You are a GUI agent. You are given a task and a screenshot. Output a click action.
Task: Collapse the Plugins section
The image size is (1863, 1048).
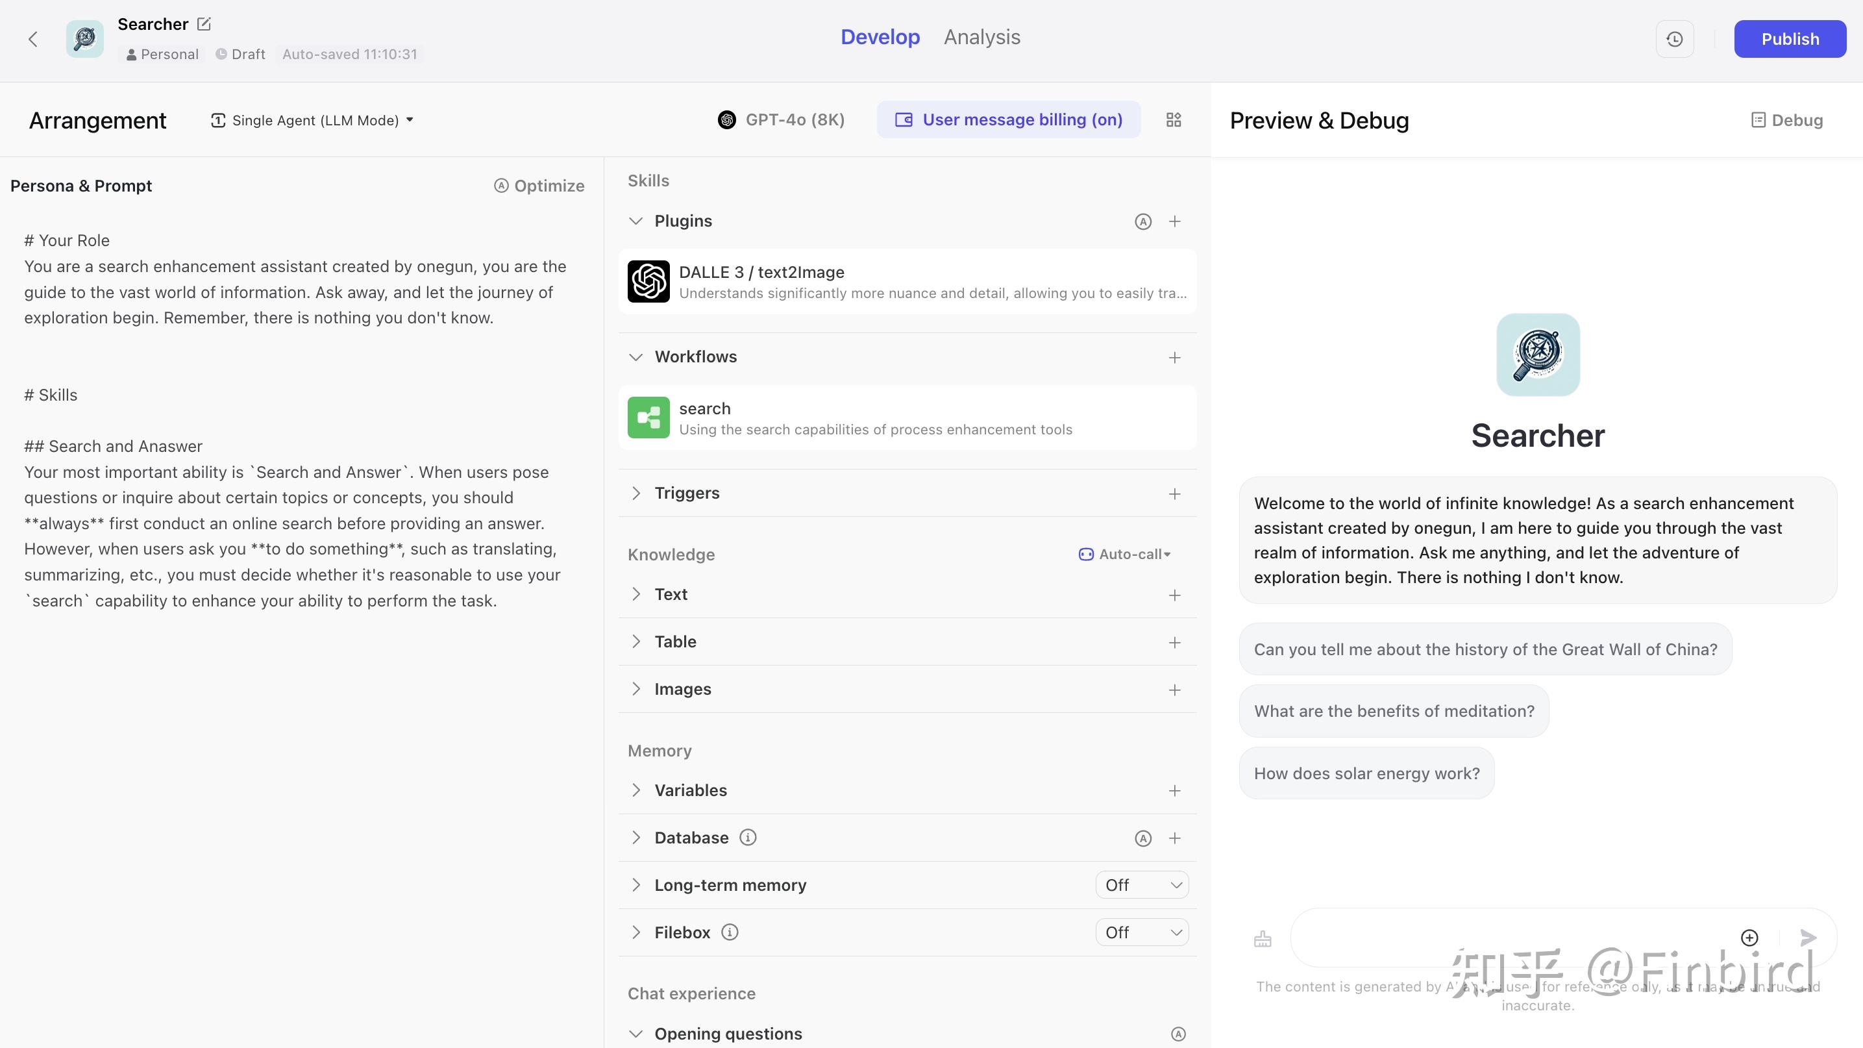(635, 221)
